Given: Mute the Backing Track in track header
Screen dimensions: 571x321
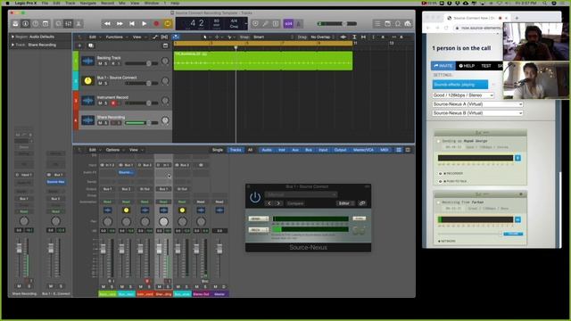Looking at the screenshot, I should 100,63.
